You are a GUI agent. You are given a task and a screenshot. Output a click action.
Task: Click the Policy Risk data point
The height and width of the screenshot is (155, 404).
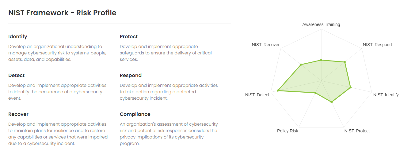pos(315,93)
